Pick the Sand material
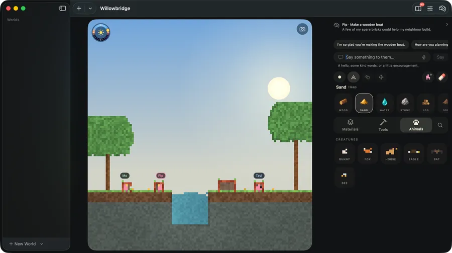The height and width of the screenshot is (253, 452). tap(364, 103)
